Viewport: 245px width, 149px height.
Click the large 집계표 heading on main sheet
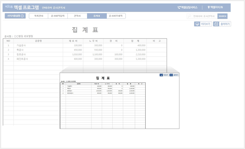(85, 30)
